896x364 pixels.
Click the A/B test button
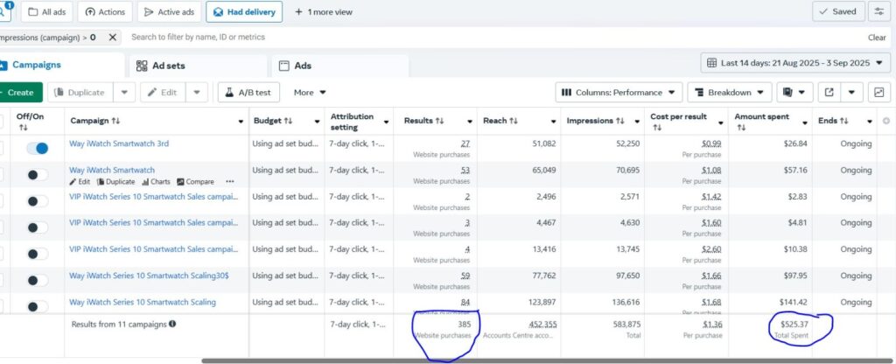pos(248,92)
